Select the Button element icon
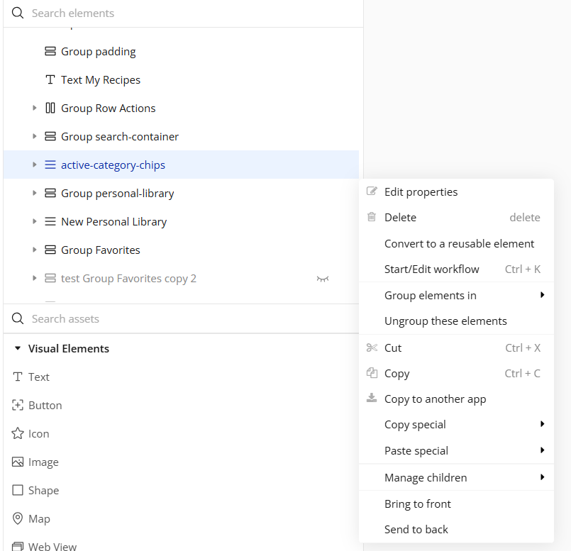 [x=18, y=405]
